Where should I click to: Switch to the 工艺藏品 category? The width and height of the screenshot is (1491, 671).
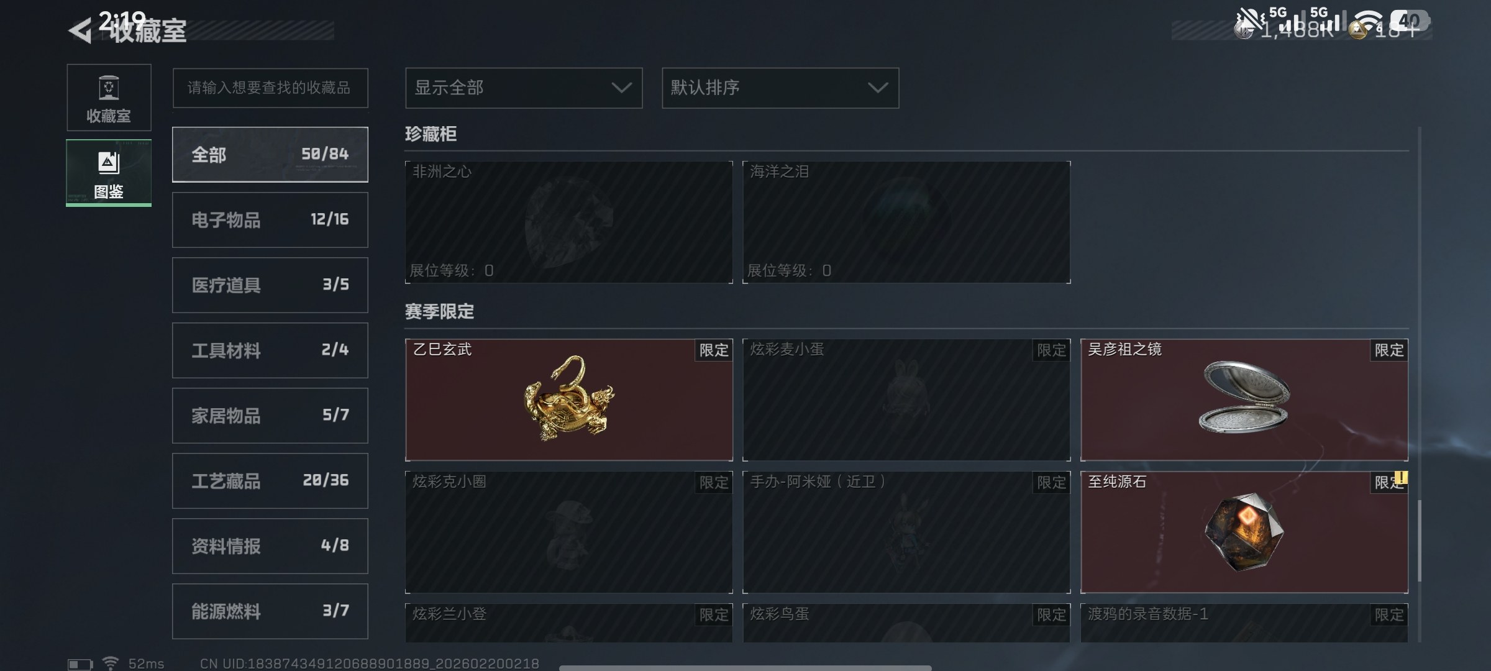[x=270, y=480]
